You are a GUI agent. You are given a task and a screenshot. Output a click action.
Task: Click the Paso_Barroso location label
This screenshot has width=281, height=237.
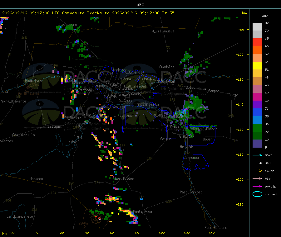click(x=191, y=192)
